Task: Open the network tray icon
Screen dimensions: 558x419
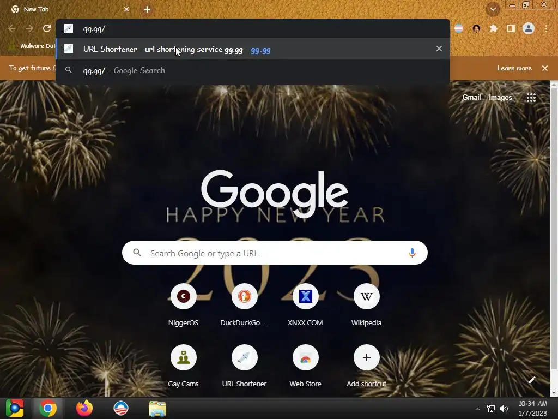Action: pyautogui.click(x=491, y=409)
